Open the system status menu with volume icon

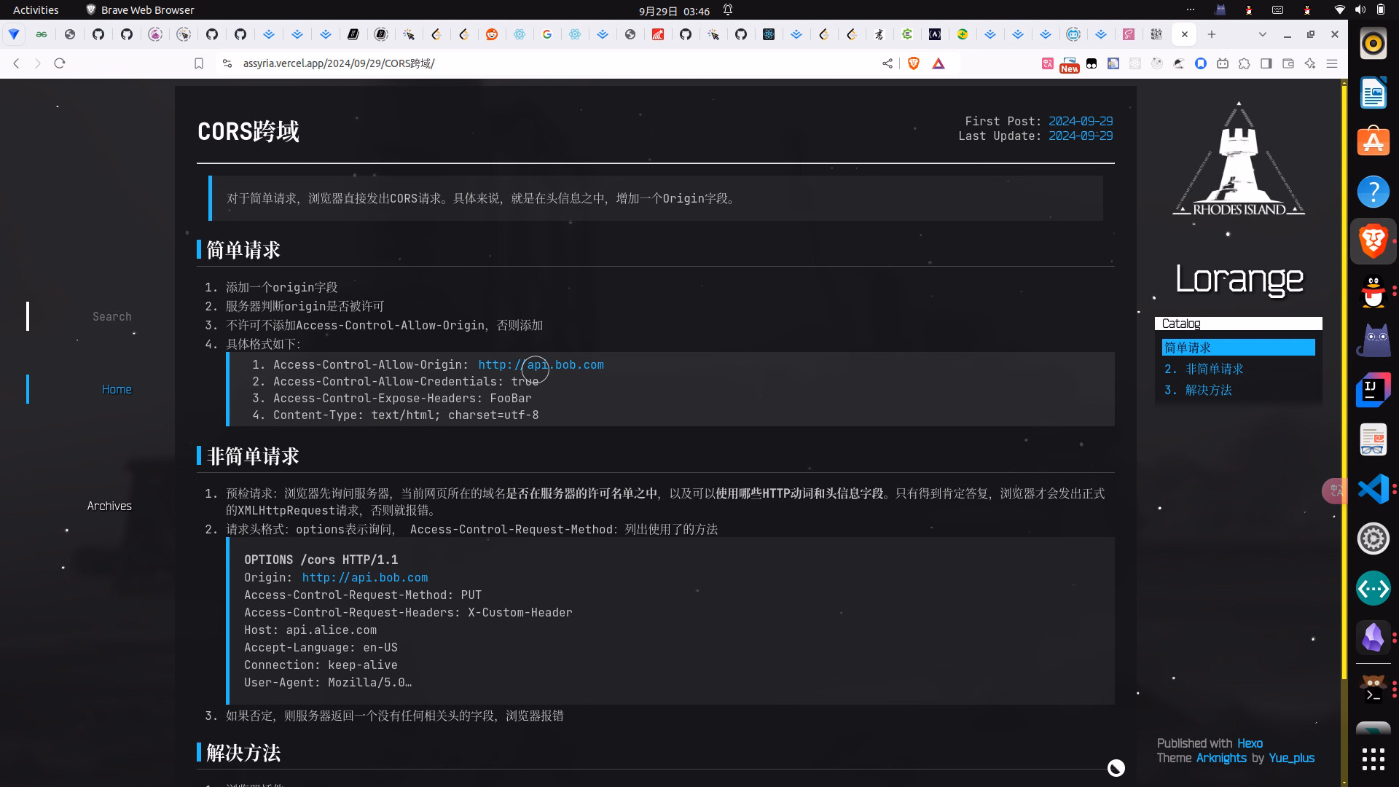(1360, 10)
